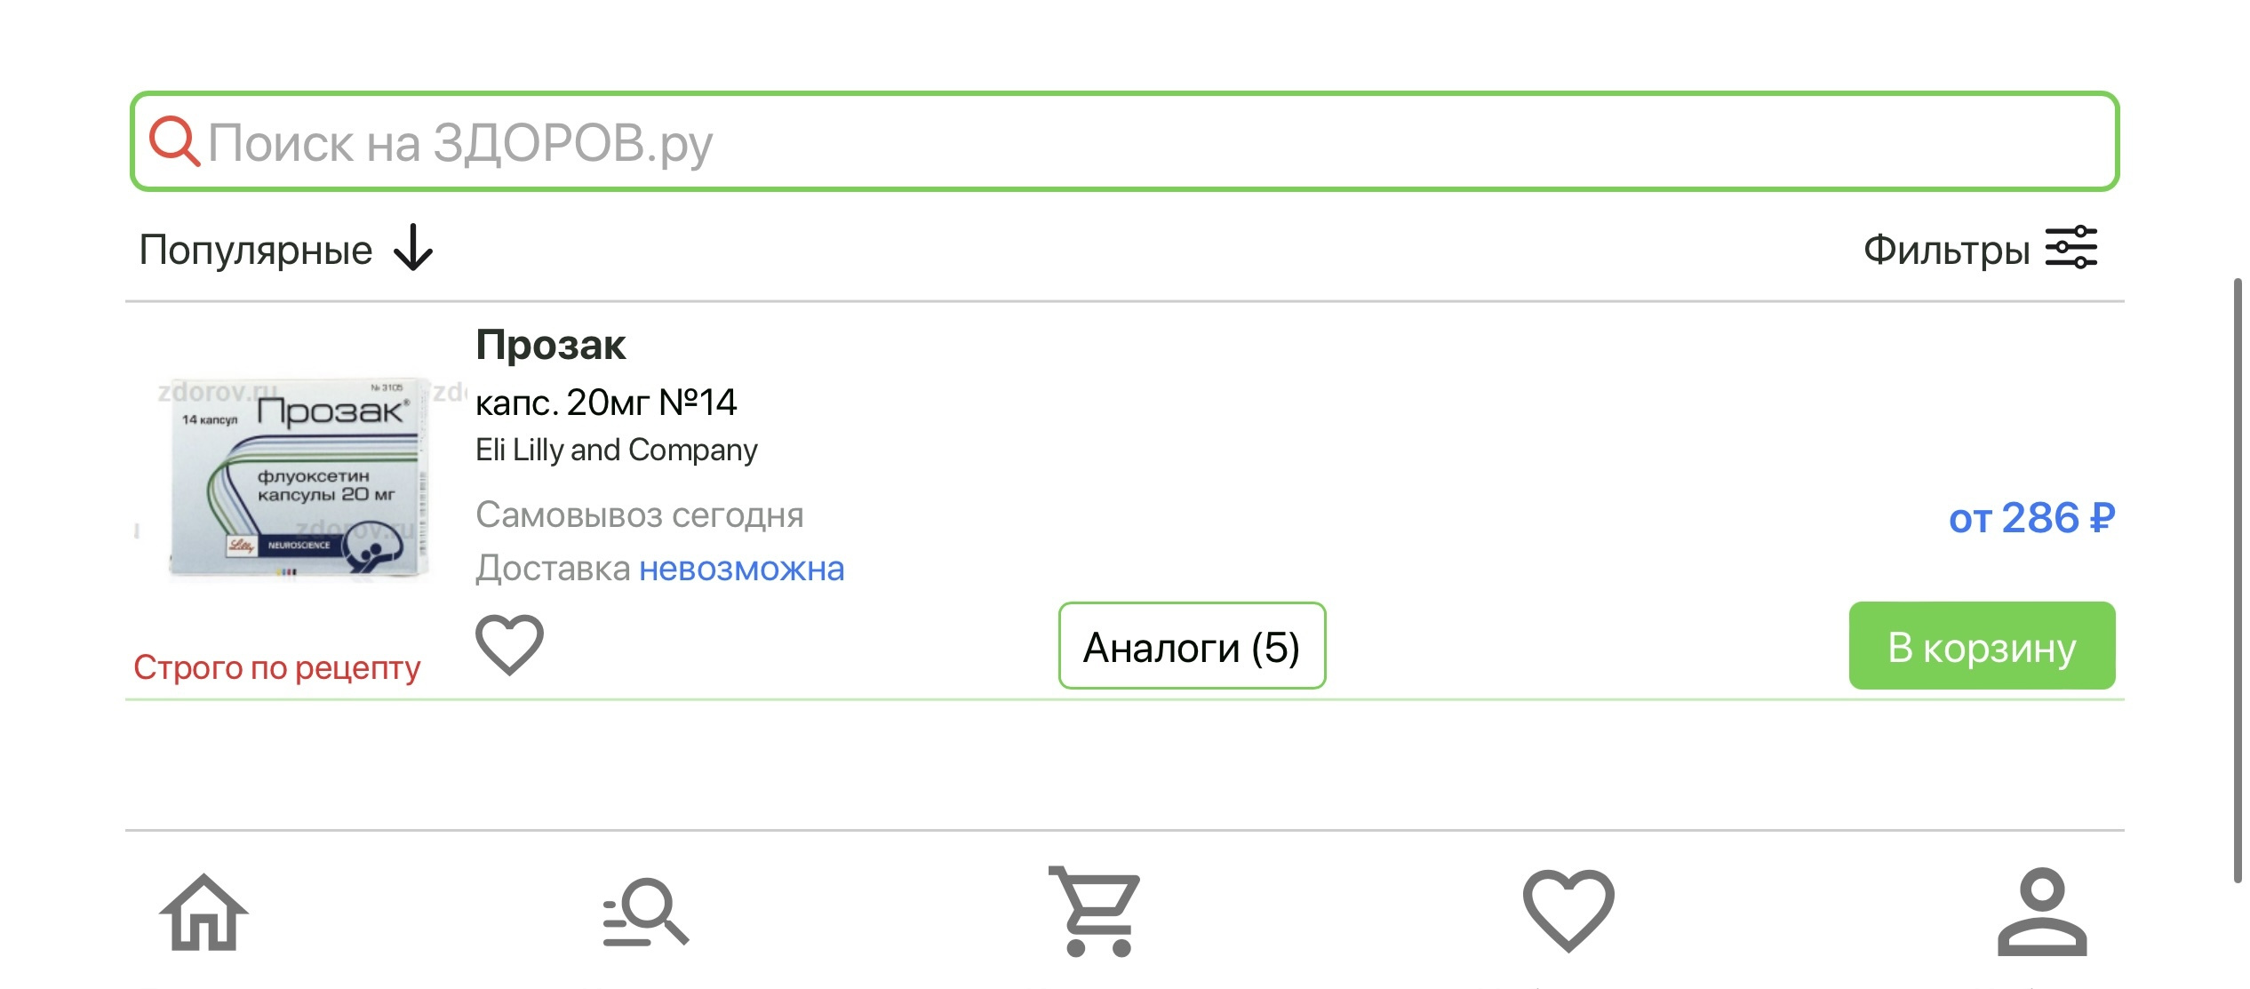The height and width of the screenshot is (989, 2250).
Task: Focus the ЗДОРОВ.ру search field
Action: coord(1124,141)
